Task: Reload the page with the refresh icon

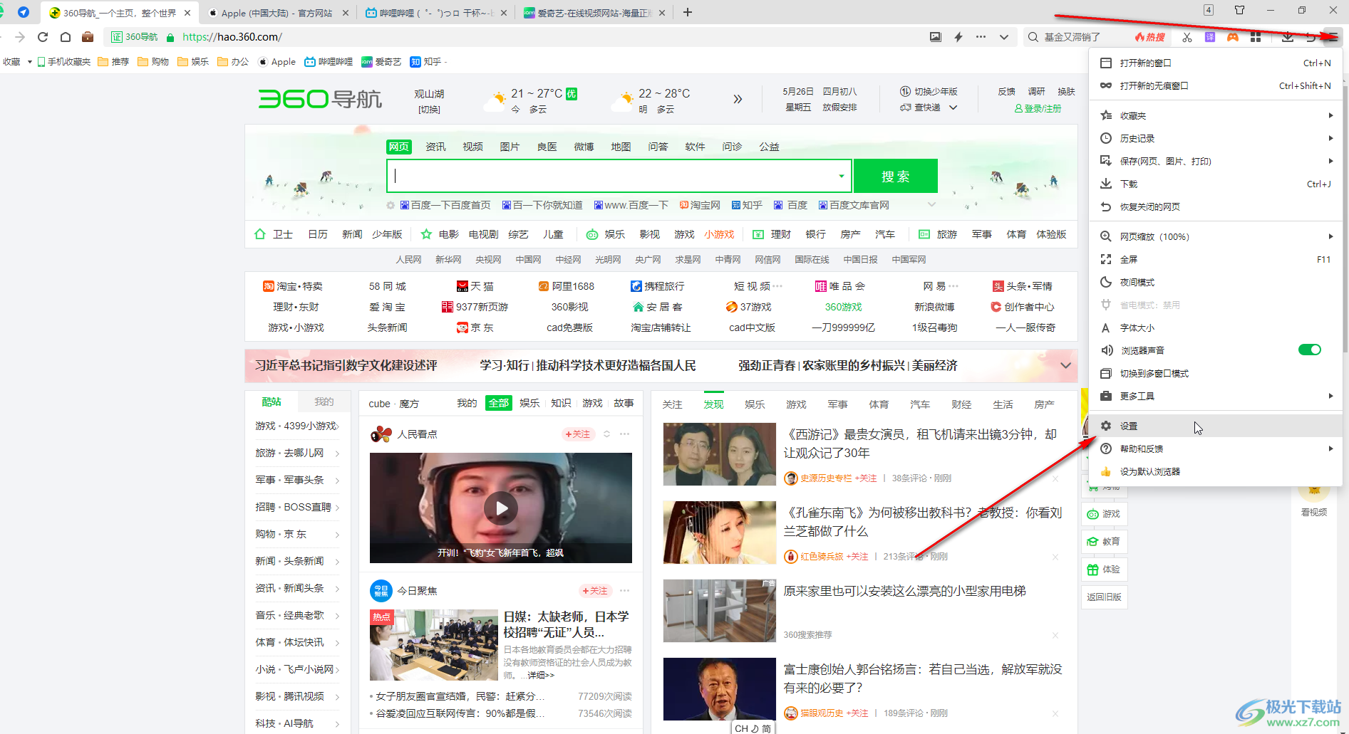Action: tap(43, 37)
